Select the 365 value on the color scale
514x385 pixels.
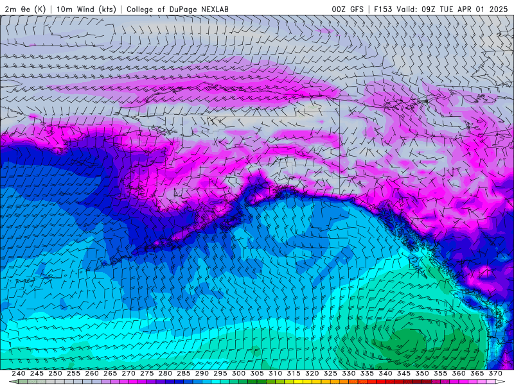477,373
